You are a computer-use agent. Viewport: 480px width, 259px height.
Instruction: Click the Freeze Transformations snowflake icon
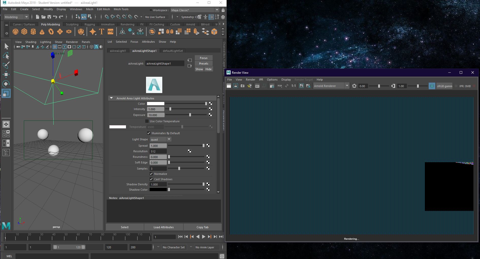[140, 32]
